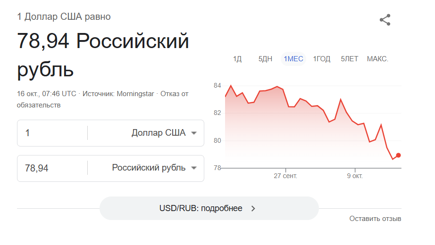
Task: Open the Отказ от обязательств link
Action: pyautogui.click(x=174, y=94)
